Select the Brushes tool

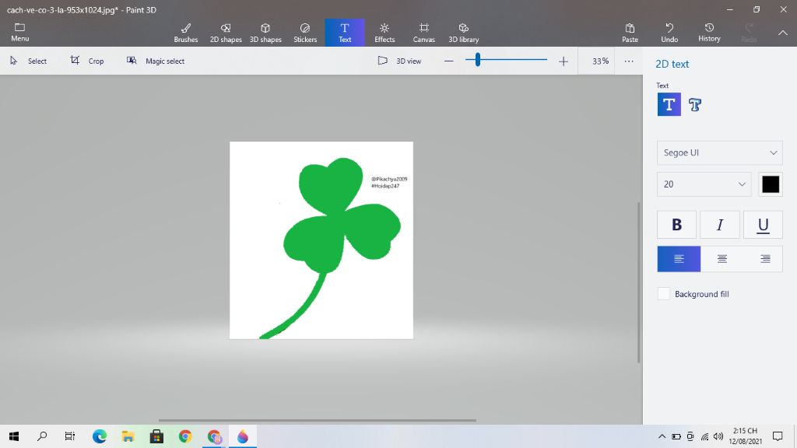pos(186,32)
